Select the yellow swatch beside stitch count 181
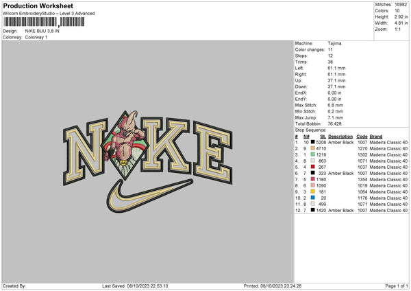The height and width of the screenshot is (291, 411). pos(313,191)
